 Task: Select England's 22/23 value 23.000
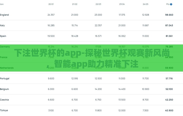[x=98, y=15]
